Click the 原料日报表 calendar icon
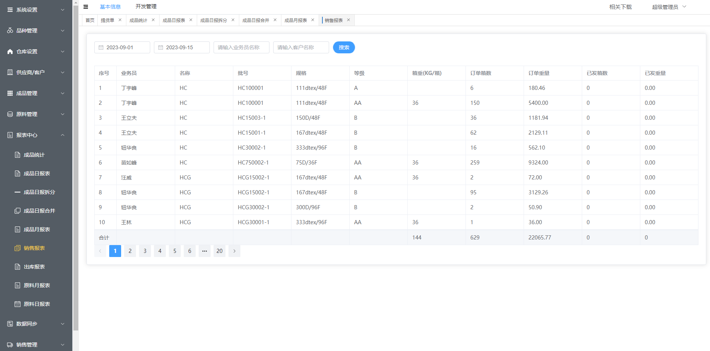 pos(18,304)
